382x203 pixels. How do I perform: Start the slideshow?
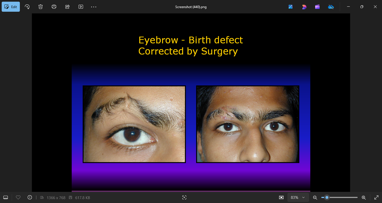click(81, 7)
